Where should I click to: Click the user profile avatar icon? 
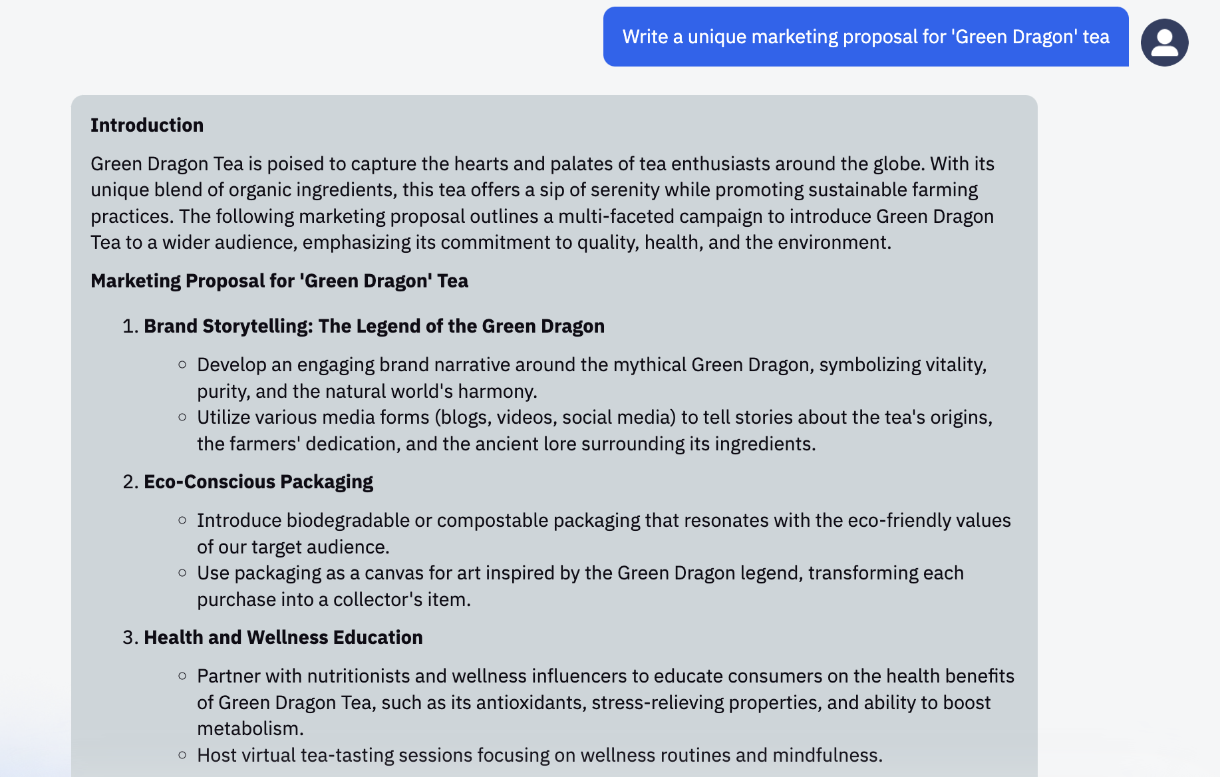pos(1164,43)
